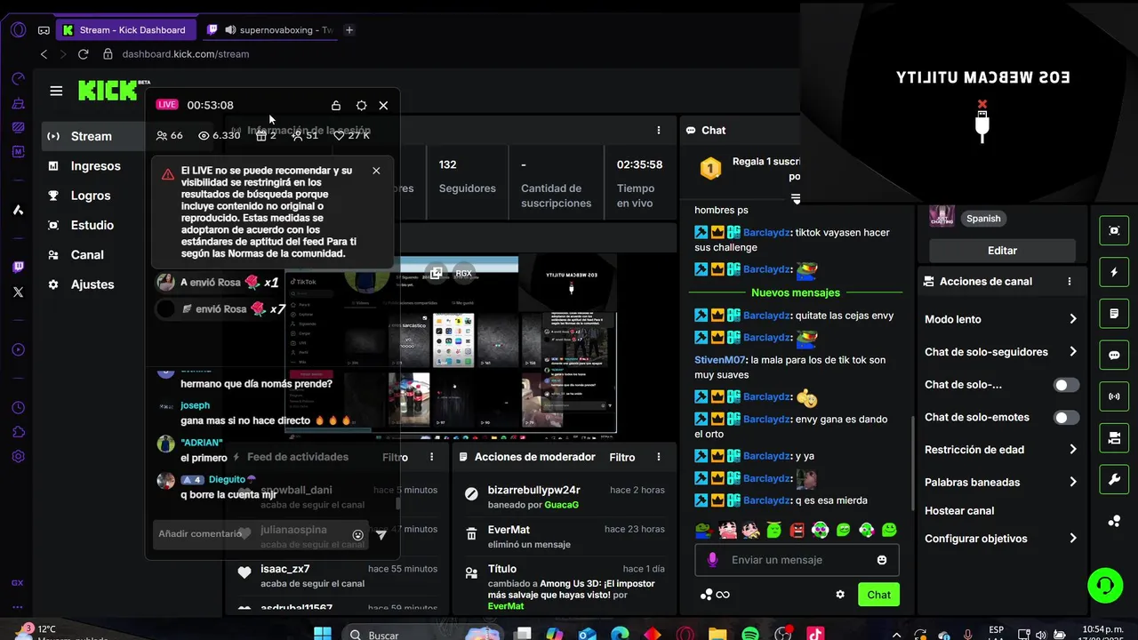The image size is (1138, 640).
Task: Open Filtro in Acciones de moderador
Action: click(x=622, y=457)
